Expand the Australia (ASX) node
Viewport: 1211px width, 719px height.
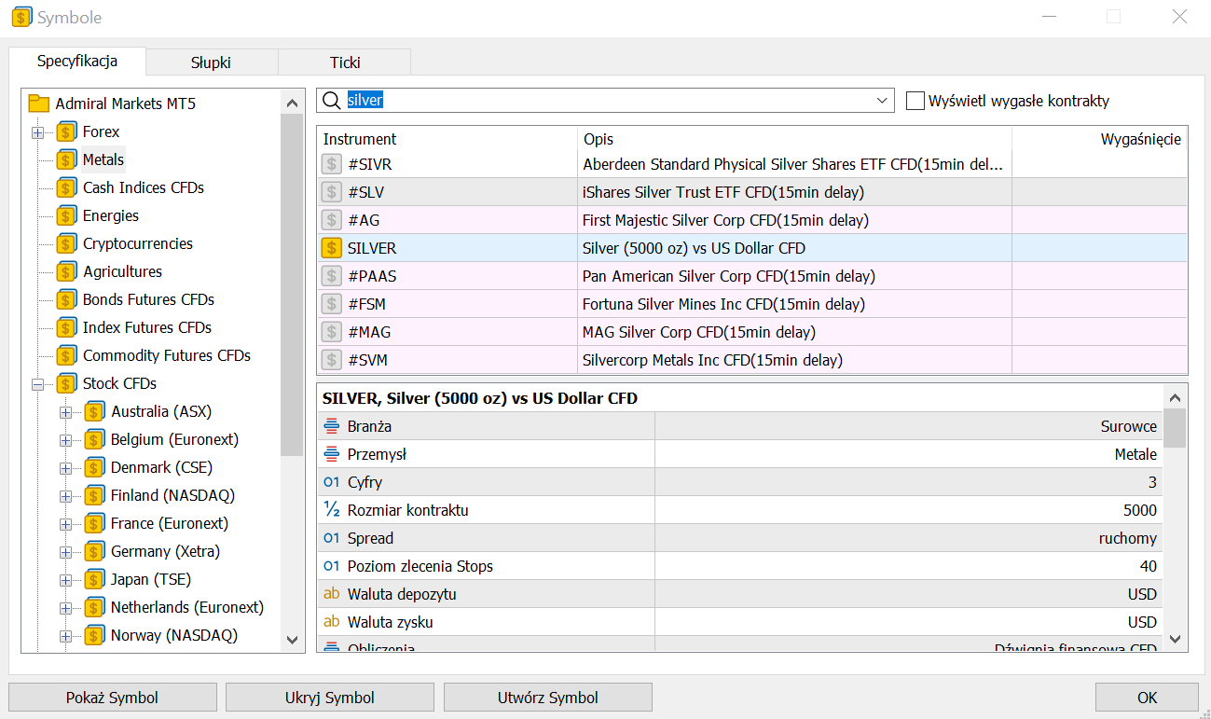65,411
